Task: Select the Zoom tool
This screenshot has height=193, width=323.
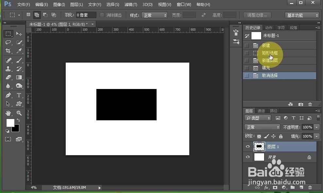Action: point(19,112)
